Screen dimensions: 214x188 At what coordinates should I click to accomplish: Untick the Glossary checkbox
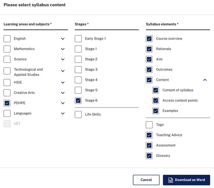149,156
